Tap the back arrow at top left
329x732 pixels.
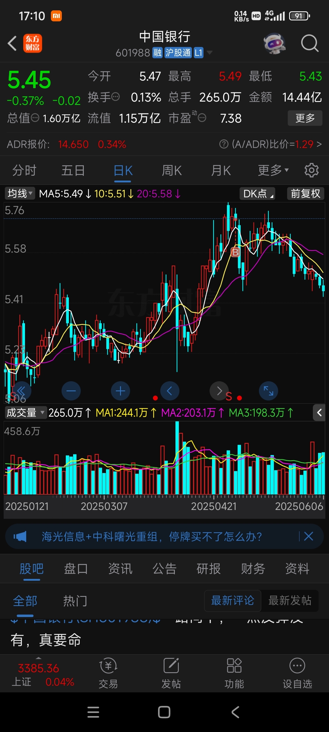tap(12, 43)
